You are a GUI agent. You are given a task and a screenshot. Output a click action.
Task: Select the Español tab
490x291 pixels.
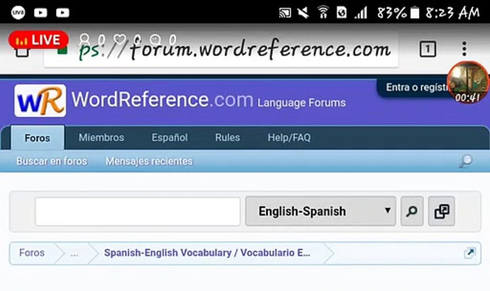(170, 137)
